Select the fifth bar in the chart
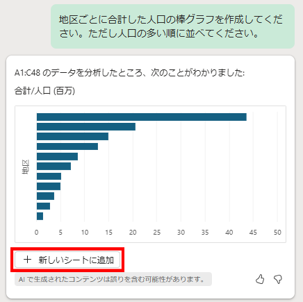The image size is (303, 302). pos(57,156)
